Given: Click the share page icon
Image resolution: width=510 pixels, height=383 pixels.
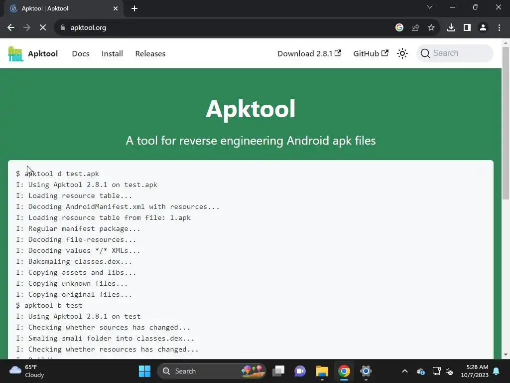Looking at the screenshot, I should [415, 28].
